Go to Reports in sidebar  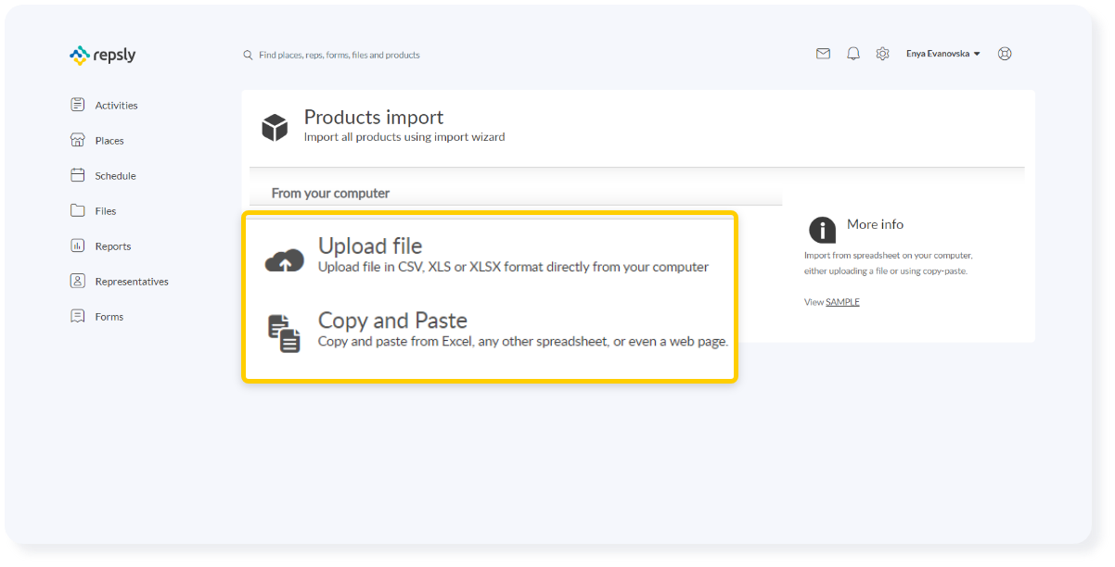tap(113, 246)
